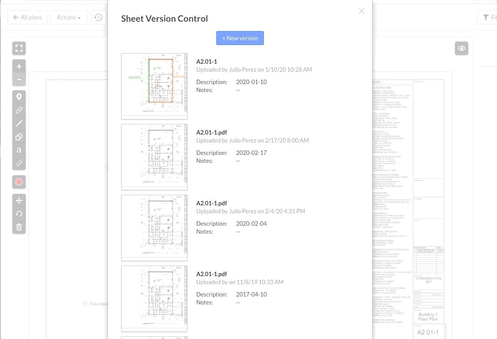Click the A2.01-1 version title
The height and width of the screenshot is (339, 497).
click(206, 62)
